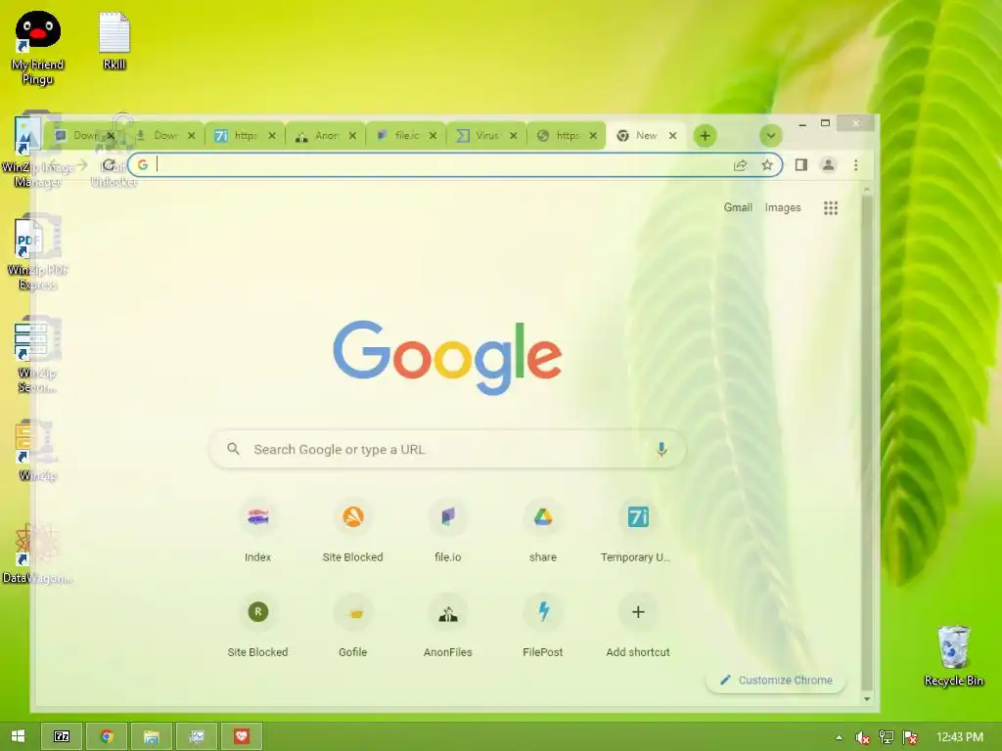Close the New Tab tab
The width and height of the screenshot is (1002, 751).
point(672,135)
